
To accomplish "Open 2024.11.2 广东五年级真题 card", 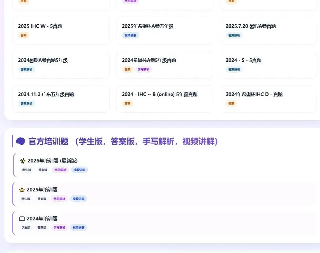I will (61, 99).
